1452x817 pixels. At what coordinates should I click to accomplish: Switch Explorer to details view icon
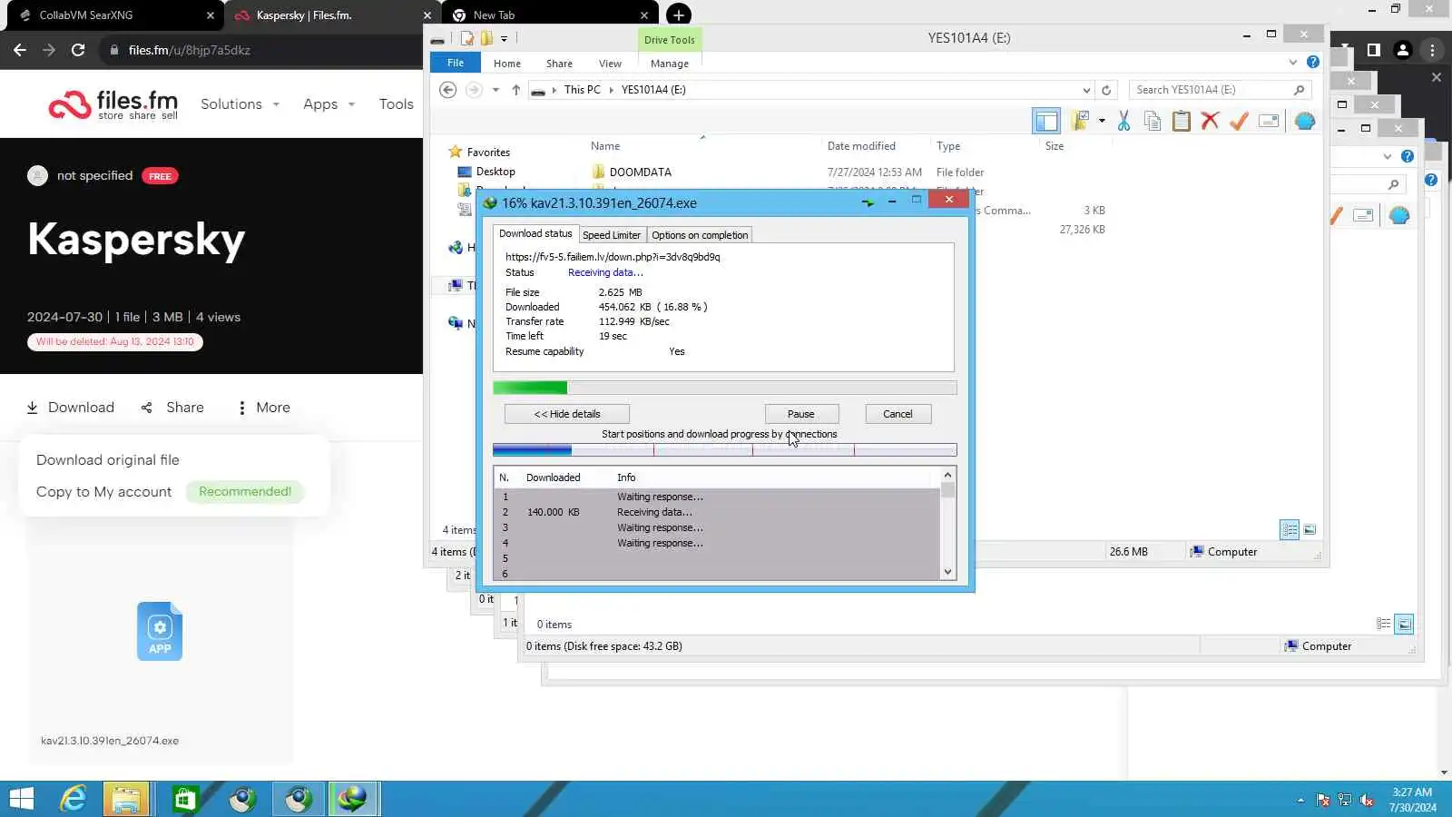pyautogui.click(x=1290, y=529)
